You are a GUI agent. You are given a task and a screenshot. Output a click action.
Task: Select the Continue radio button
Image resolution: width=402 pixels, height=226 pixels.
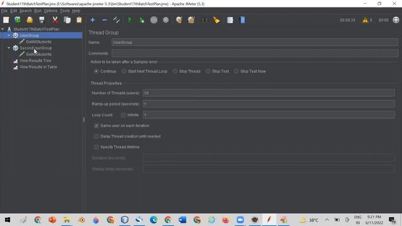pos(96,71)
